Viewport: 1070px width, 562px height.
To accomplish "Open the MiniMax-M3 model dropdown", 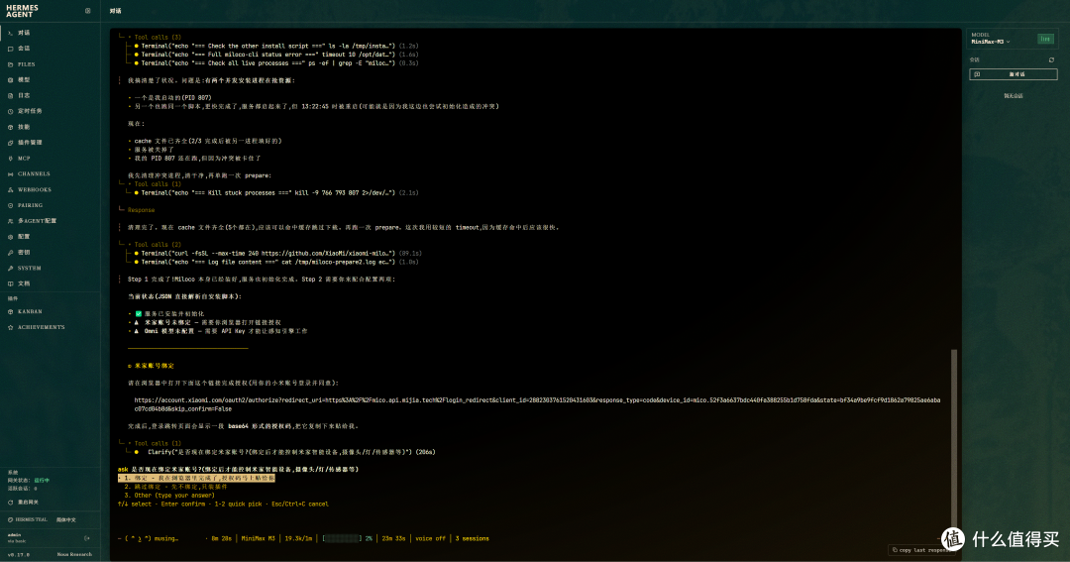I will tap(990, 42).
